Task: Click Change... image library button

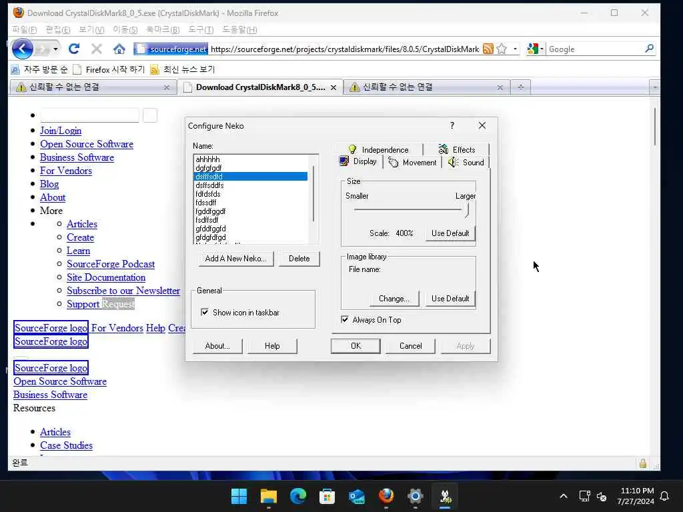Action: 394,299
